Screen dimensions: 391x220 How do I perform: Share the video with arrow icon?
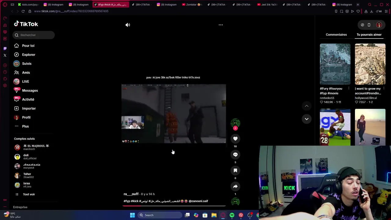coord(235,186)
